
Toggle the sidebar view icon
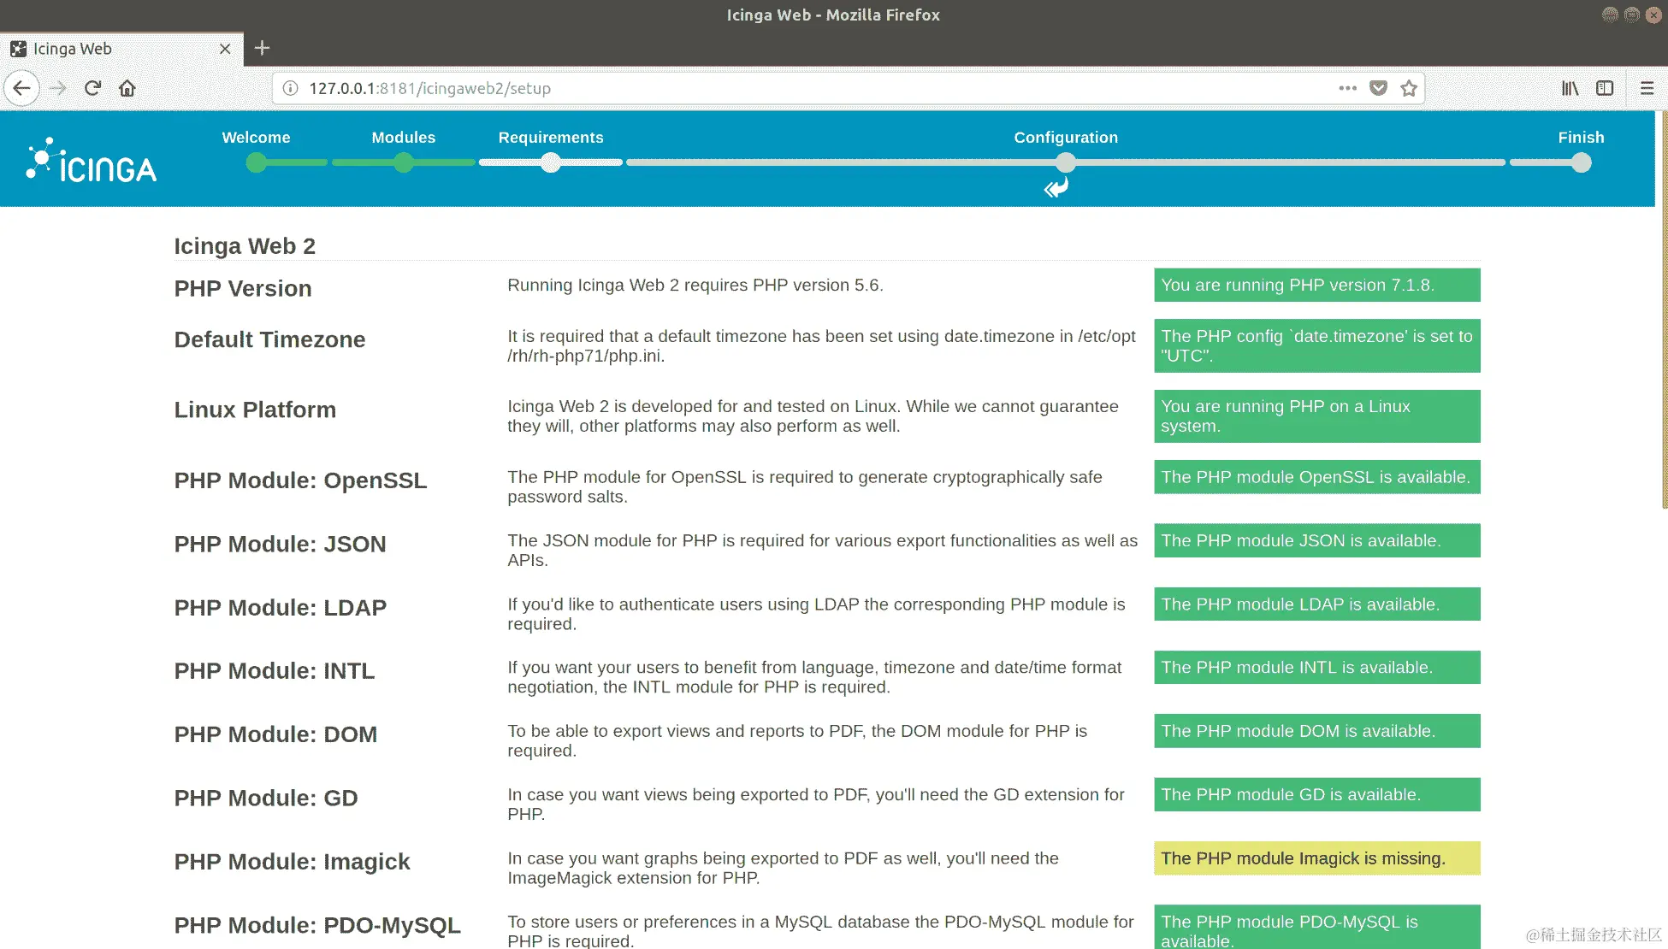tap(1605, 88)
